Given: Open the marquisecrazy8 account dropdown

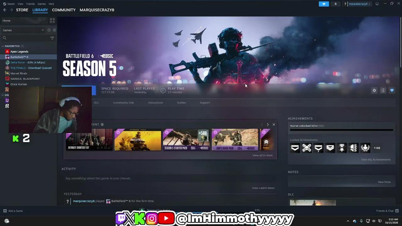Looking at the screenshot, I should (360, 4).
